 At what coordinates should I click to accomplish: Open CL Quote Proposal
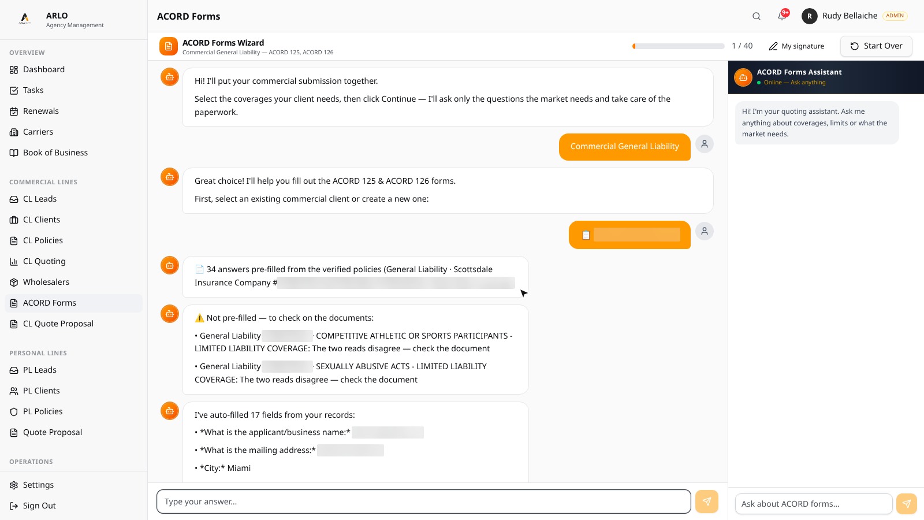click(x=73, y=324)
